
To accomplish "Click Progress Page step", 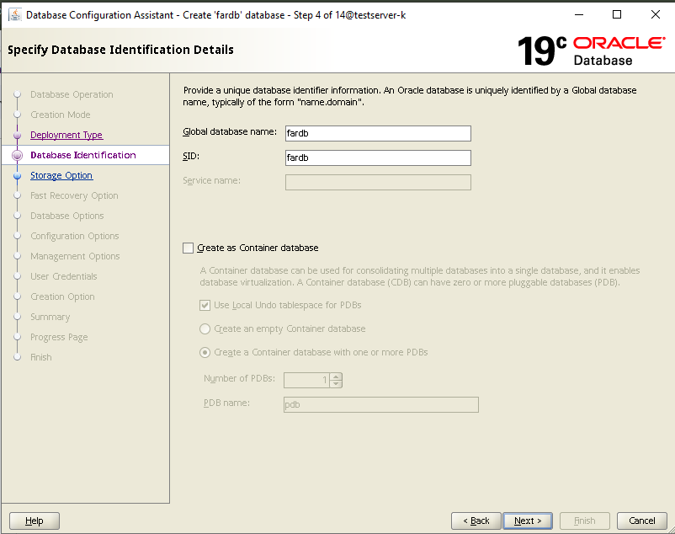I will point(59,337).
